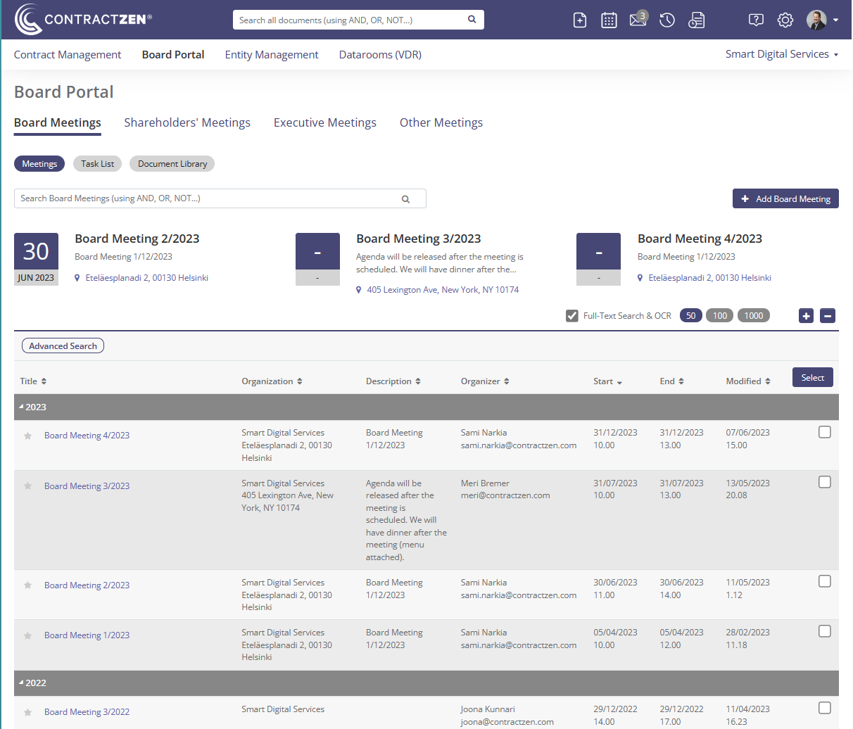Click the ContractZen logo
The width and height of the screenshot is (853, 729).
(83, 20)
